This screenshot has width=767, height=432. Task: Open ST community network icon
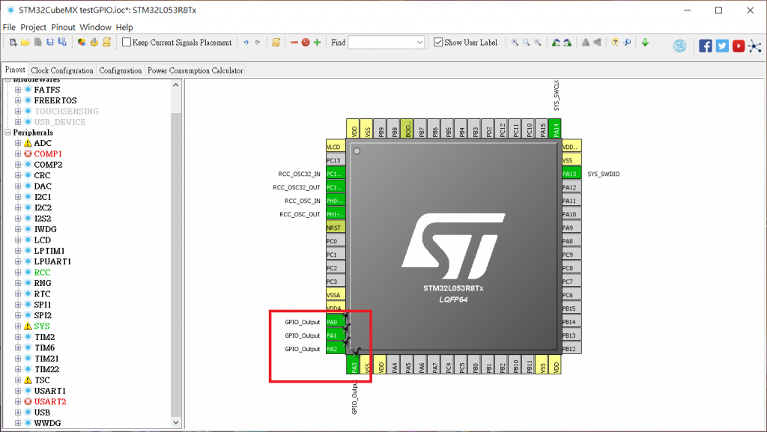[755, 46]
